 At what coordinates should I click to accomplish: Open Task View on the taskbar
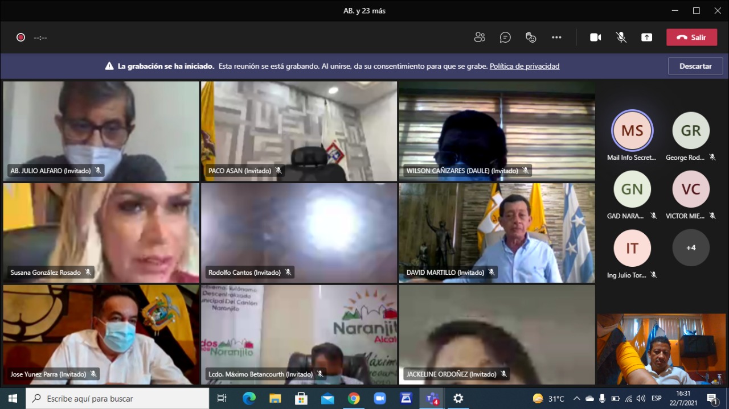click(222, 398)
